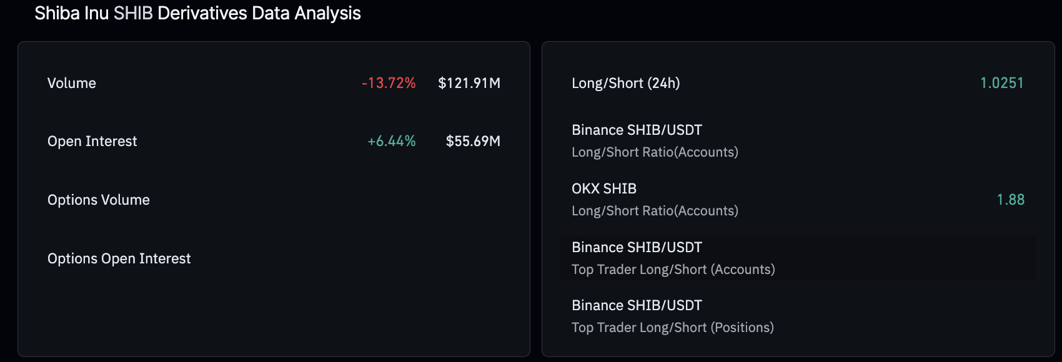This screenshot has height=362, width=1062.
Task: Click the 1.88 OKX ratio value
Action: point(1011,200)
